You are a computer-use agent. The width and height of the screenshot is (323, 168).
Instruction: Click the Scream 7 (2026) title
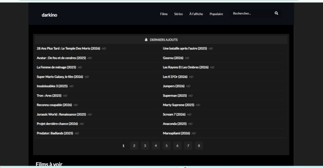pyautogui.click(x=174, y=114)
